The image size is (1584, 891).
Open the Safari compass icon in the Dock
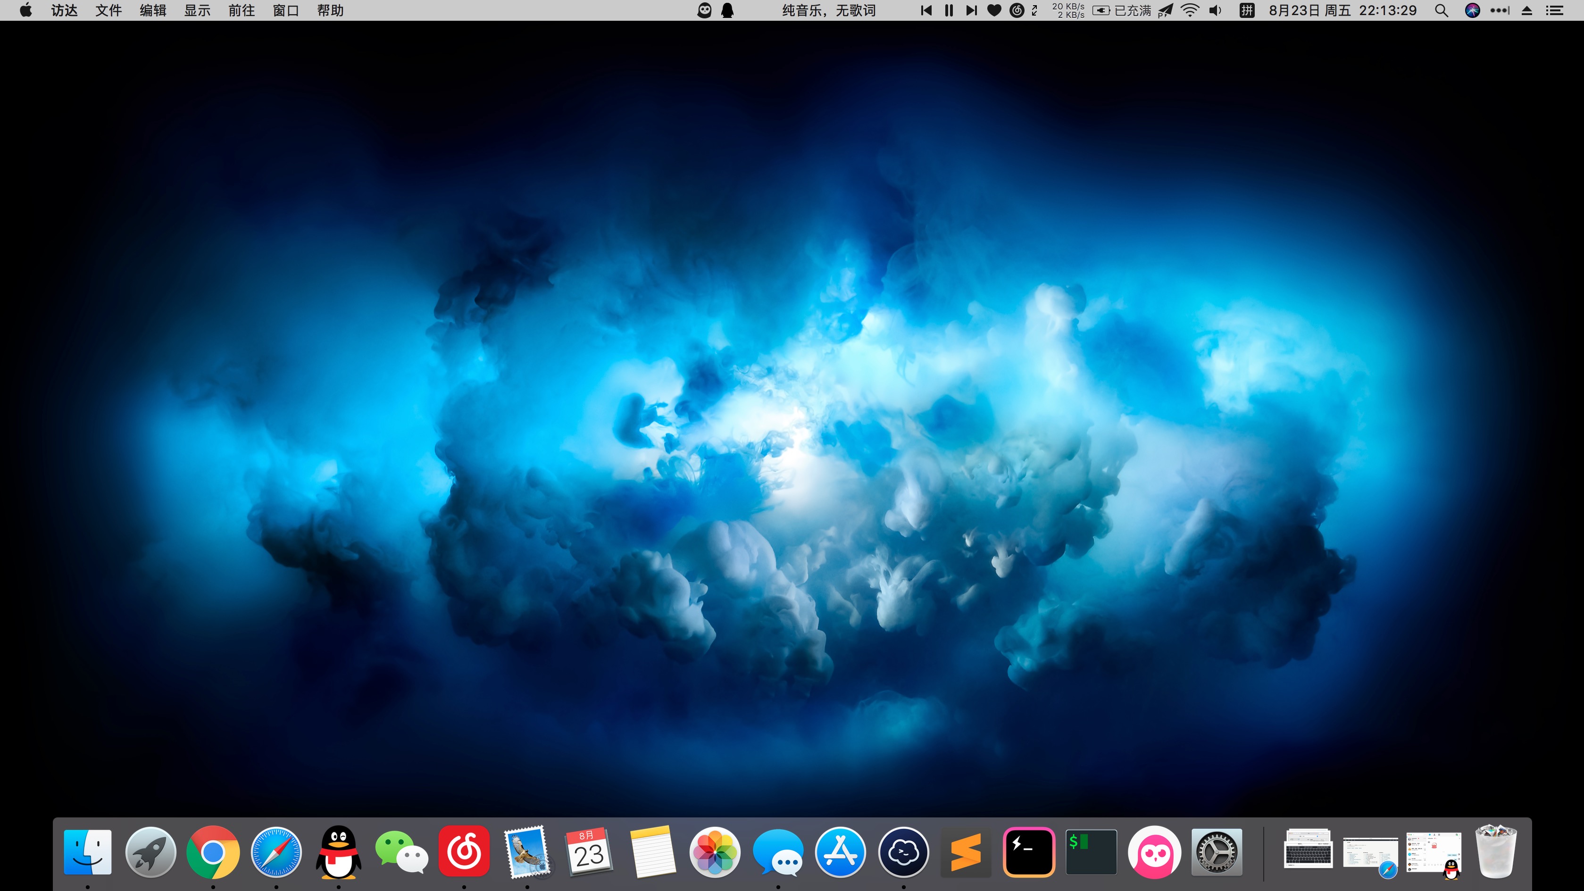276,852
